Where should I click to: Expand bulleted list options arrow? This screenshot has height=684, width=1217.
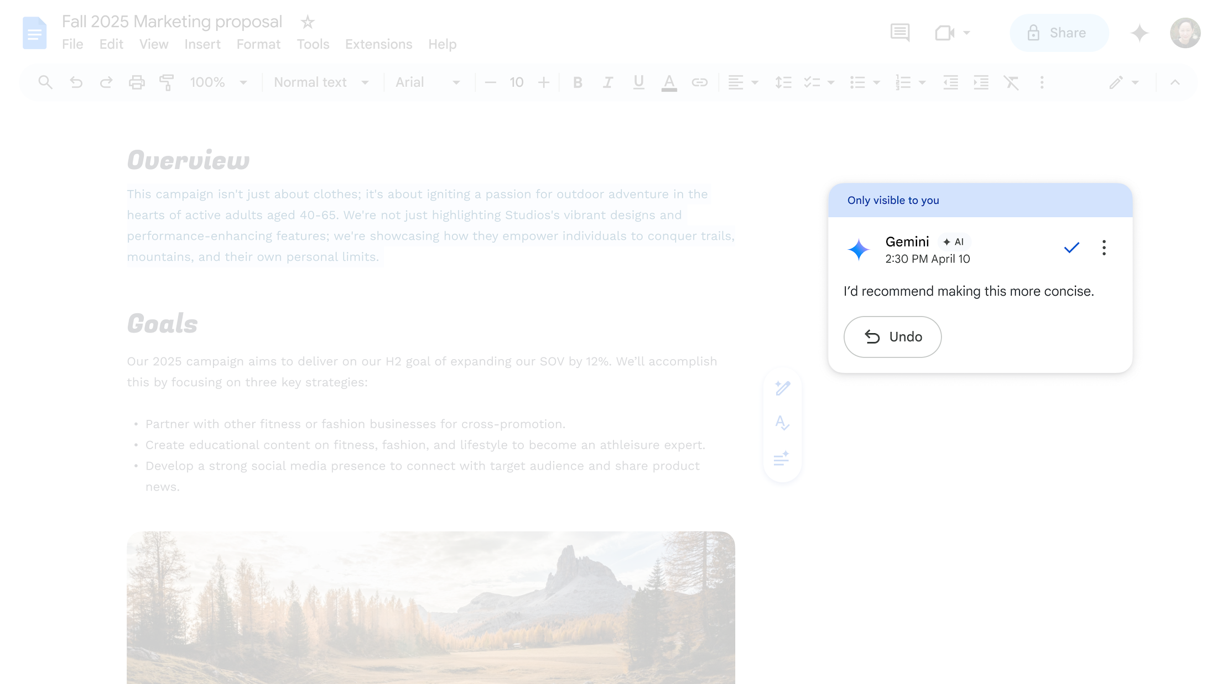coord(876,83)
